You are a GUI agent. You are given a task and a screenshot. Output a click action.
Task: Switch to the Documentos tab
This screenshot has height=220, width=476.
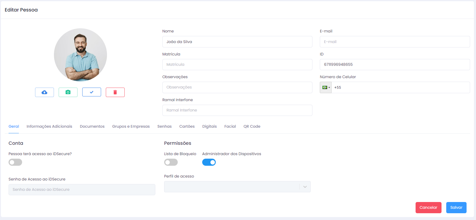(x=92, y=127)
